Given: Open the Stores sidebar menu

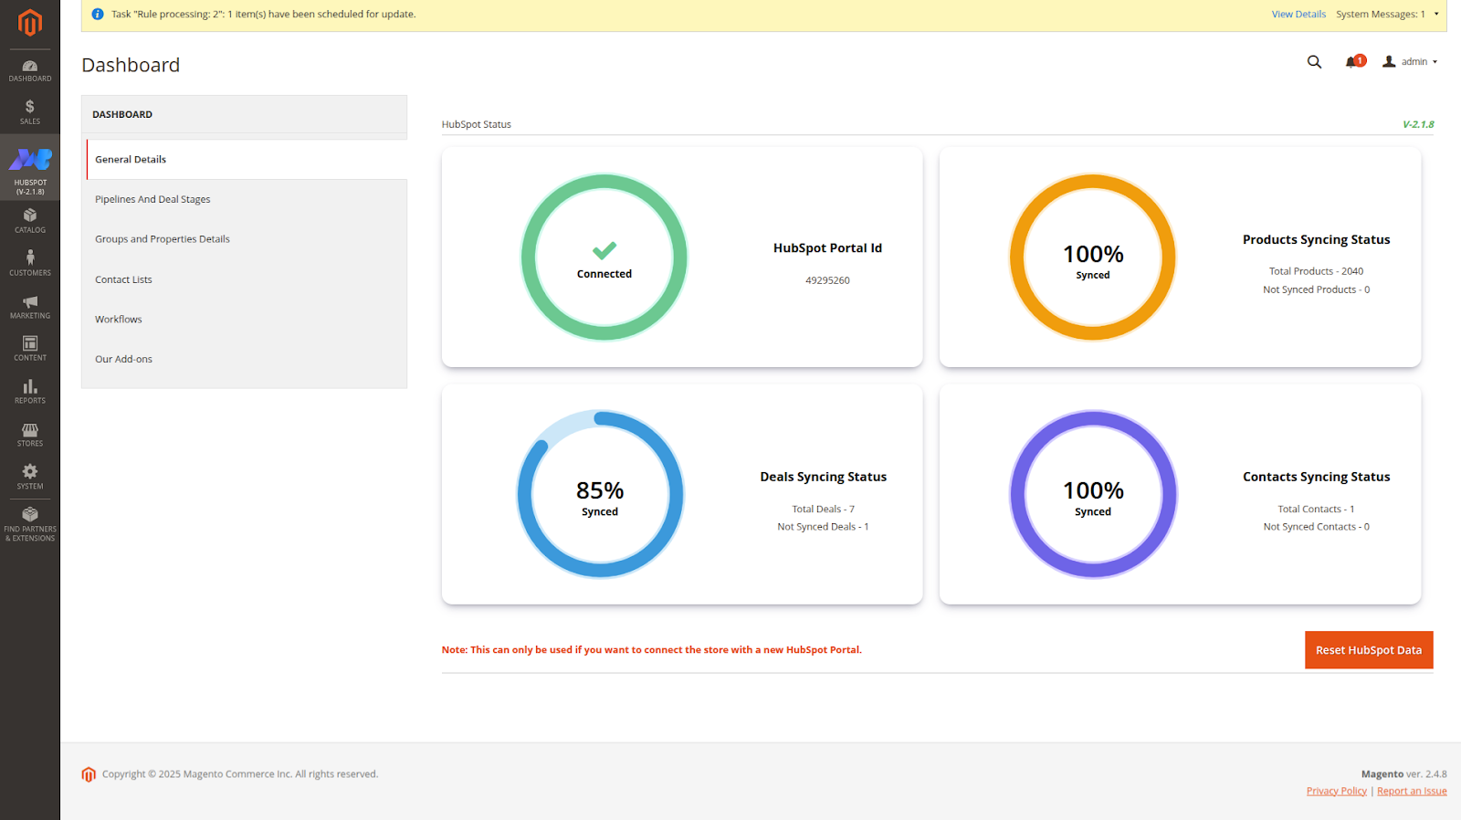Looking at the screenshot, I should pos(30,435).
